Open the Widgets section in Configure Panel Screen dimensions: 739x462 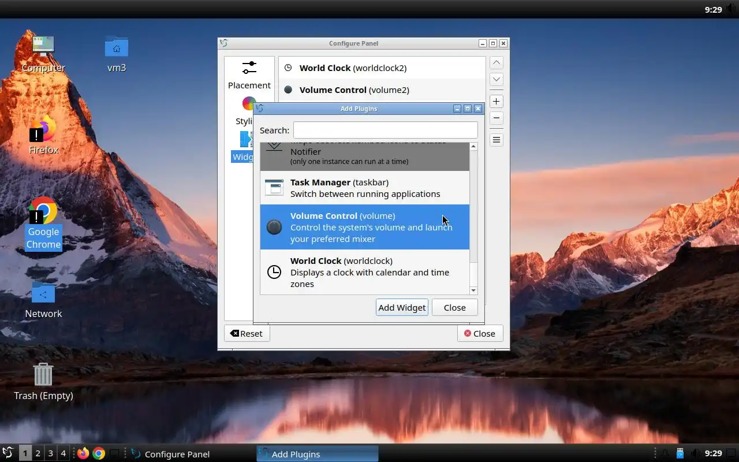click(242, 147)
